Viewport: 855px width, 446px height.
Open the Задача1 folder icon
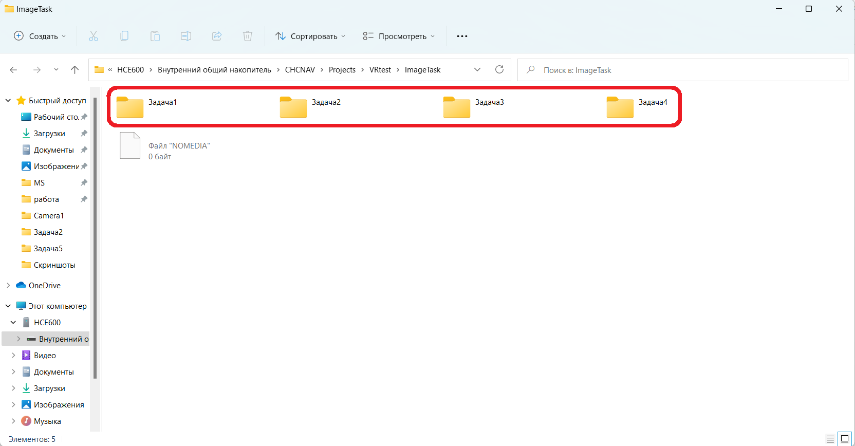pyautogui.click(x=129, y=107)
